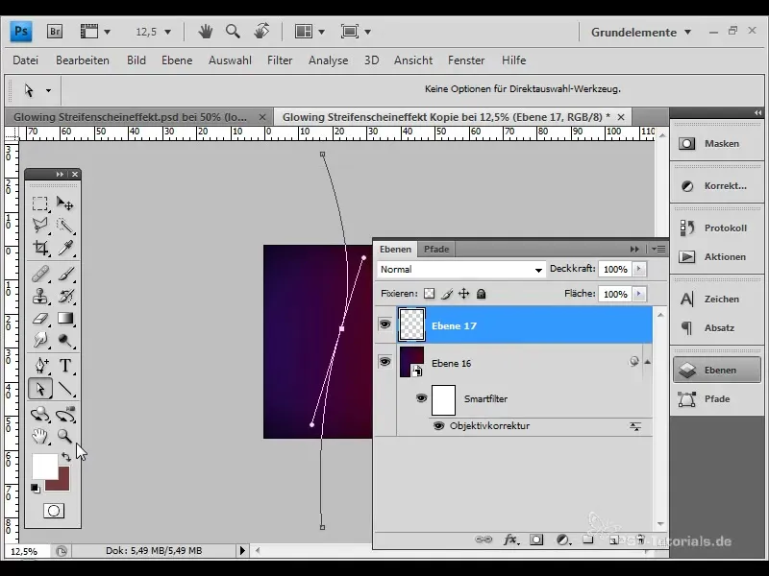This screenshot has width=769, height=576.
Task: Toggle lock image pixels
Action: (447, 294)
